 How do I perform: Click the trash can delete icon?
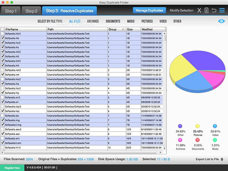coord(206,10)
